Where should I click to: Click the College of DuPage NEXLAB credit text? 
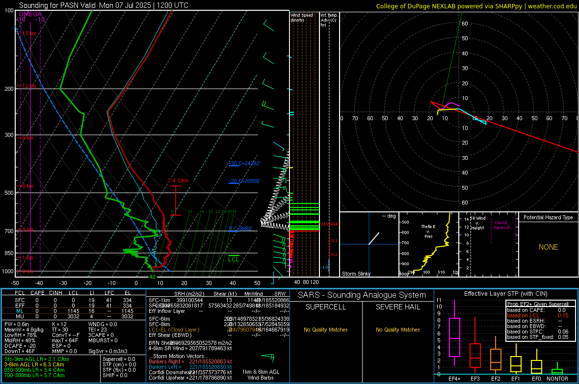(476, 6)
